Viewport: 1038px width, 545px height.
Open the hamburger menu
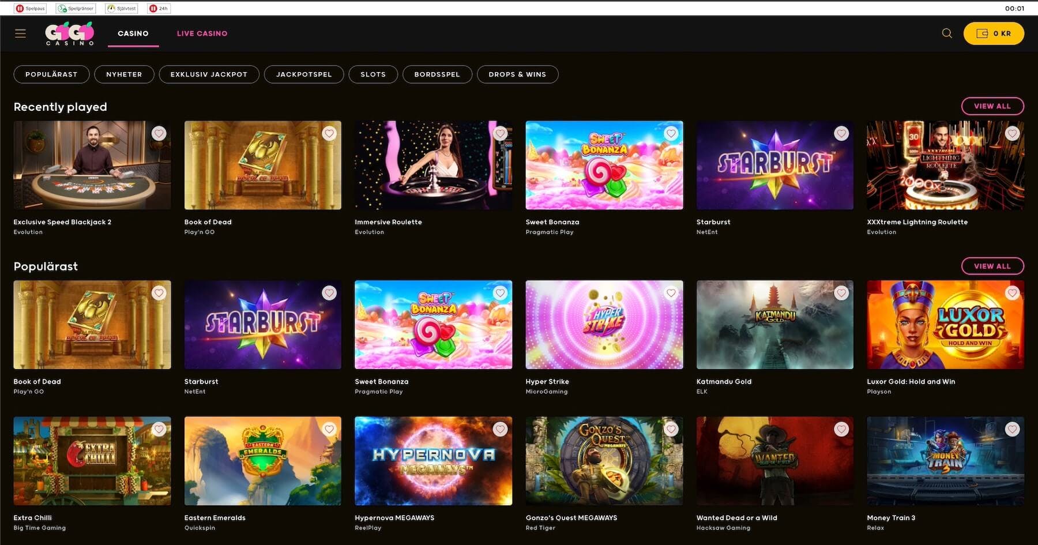pos(20,33)
